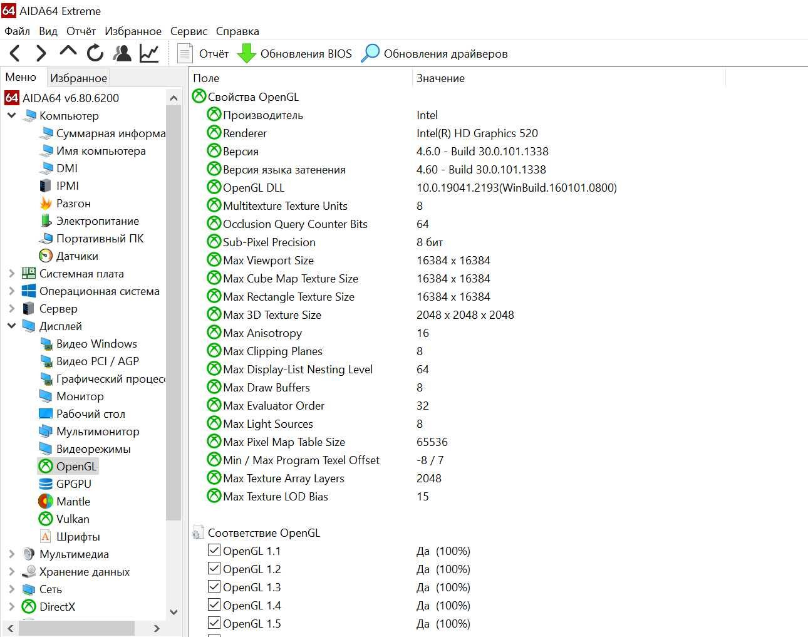Toggle the OpenGL 1.3 checkbox

pos(214,587)
